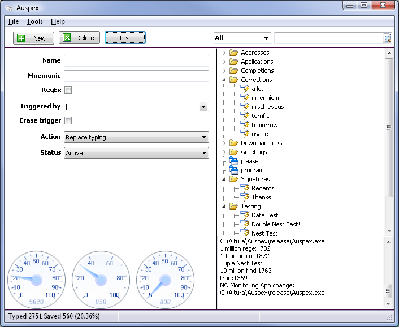Open the Action Replace typing dropdown
Screen dimensions: 399x327
[x=136, y=137]
